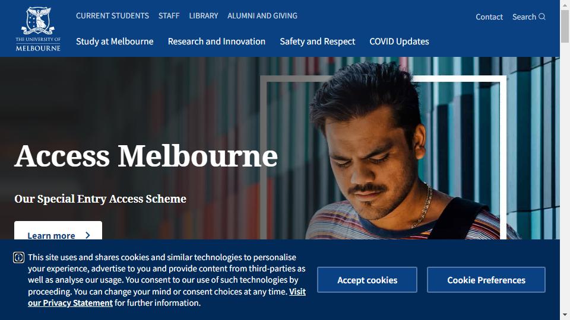The image size is (570, 320).
Task: Click the Access Melbourne hero heading
Action: point(146,156)
